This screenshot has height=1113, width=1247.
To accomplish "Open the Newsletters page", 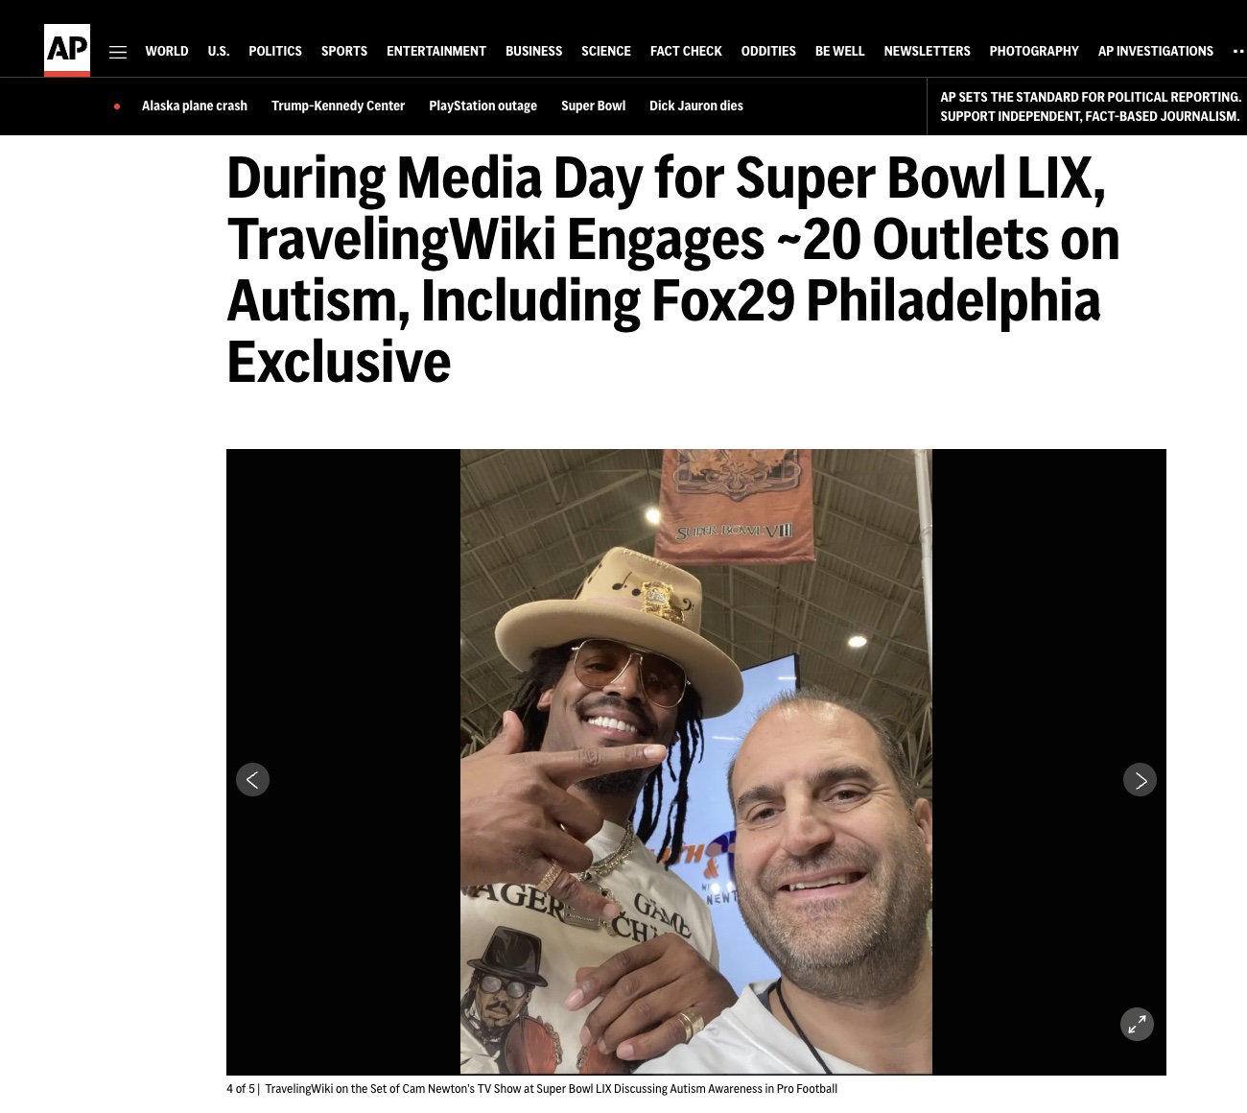I will click(927, 51).
